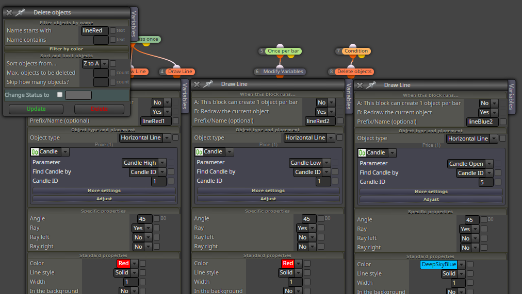Click the green Update button
Image resolution: width=522 pixels, height=294 pixels.
click(36, 109)
